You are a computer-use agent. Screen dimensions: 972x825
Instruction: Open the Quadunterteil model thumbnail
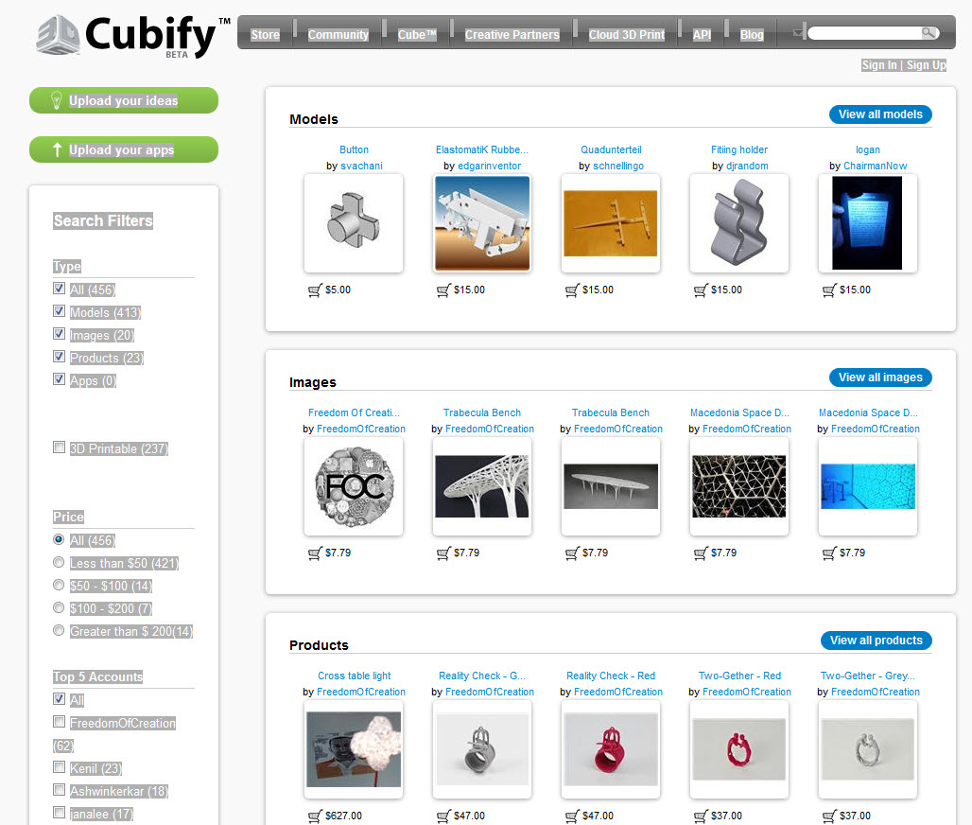point(610,222)
